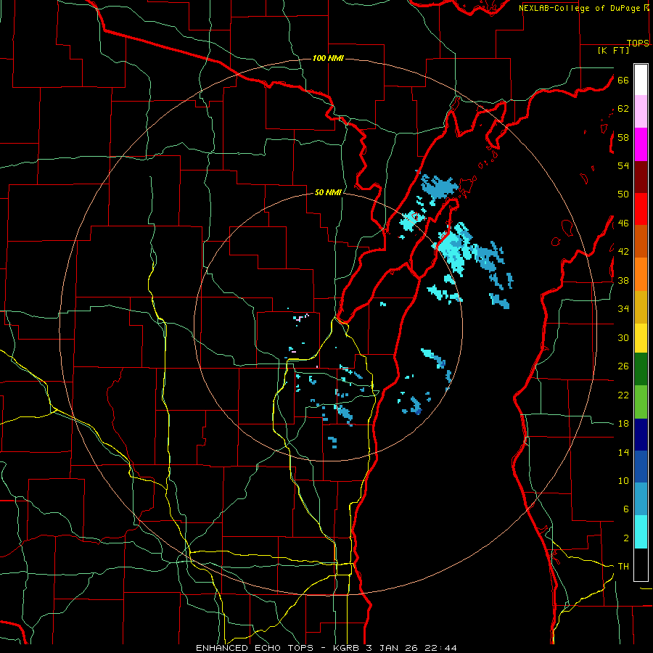Click the 10 legend value label

(623, 480)
